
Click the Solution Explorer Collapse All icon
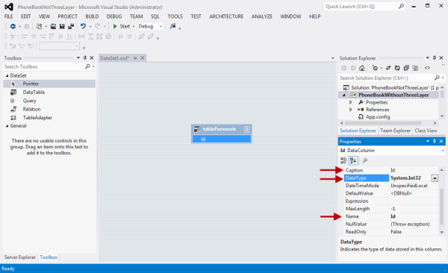(x=406, y=68)
